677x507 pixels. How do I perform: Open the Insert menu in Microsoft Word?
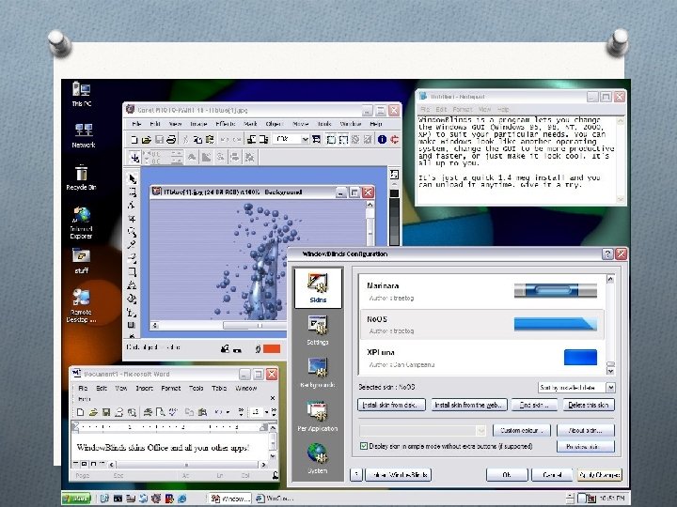[x=144, y=388]
